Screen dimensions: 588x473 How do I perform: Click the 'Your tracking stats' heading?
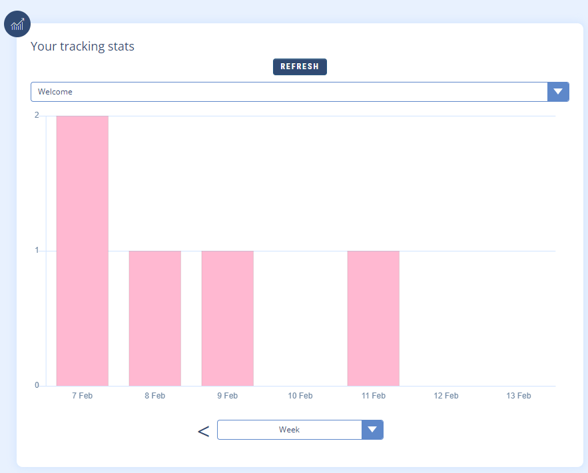coord(83,47)
